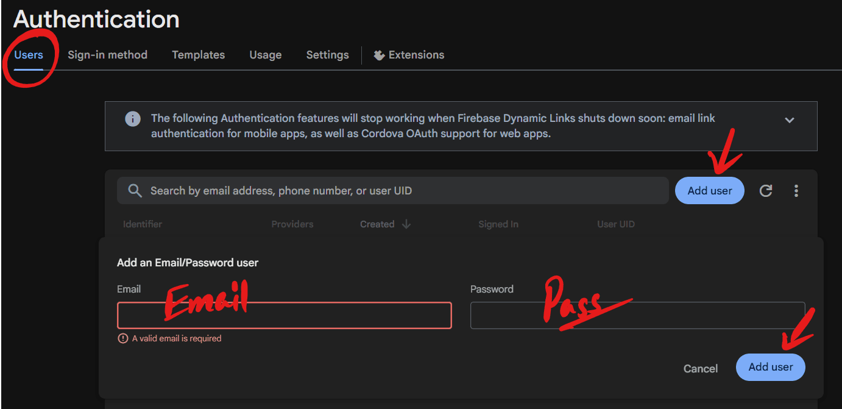This screenshot has width=842, height=409.
Task: Click Add user next to the search bar
Action: [x=710, y=191]
